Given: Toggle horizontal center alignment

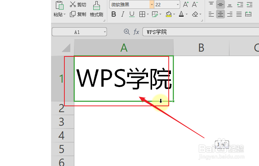Looking at the screenshot, I should [x=221, y=14].
